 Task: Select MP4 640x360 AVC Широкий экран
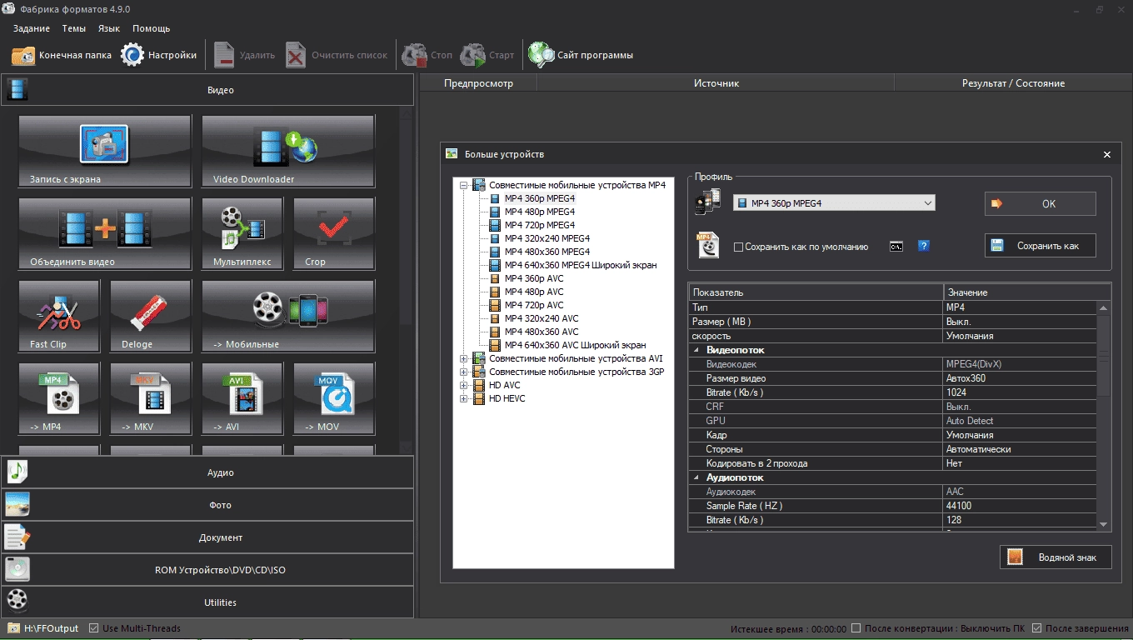click(x=575, y=345)
